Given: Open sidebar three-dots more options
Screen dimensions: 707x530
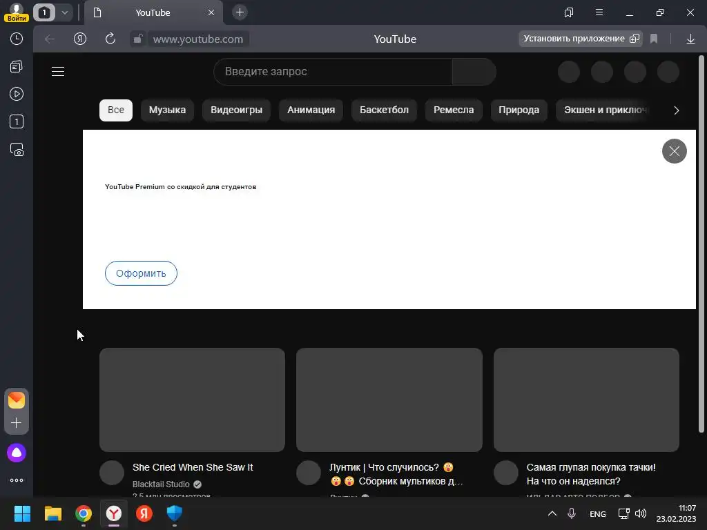Looking at the screenshot, I should (x=17, y=480).
